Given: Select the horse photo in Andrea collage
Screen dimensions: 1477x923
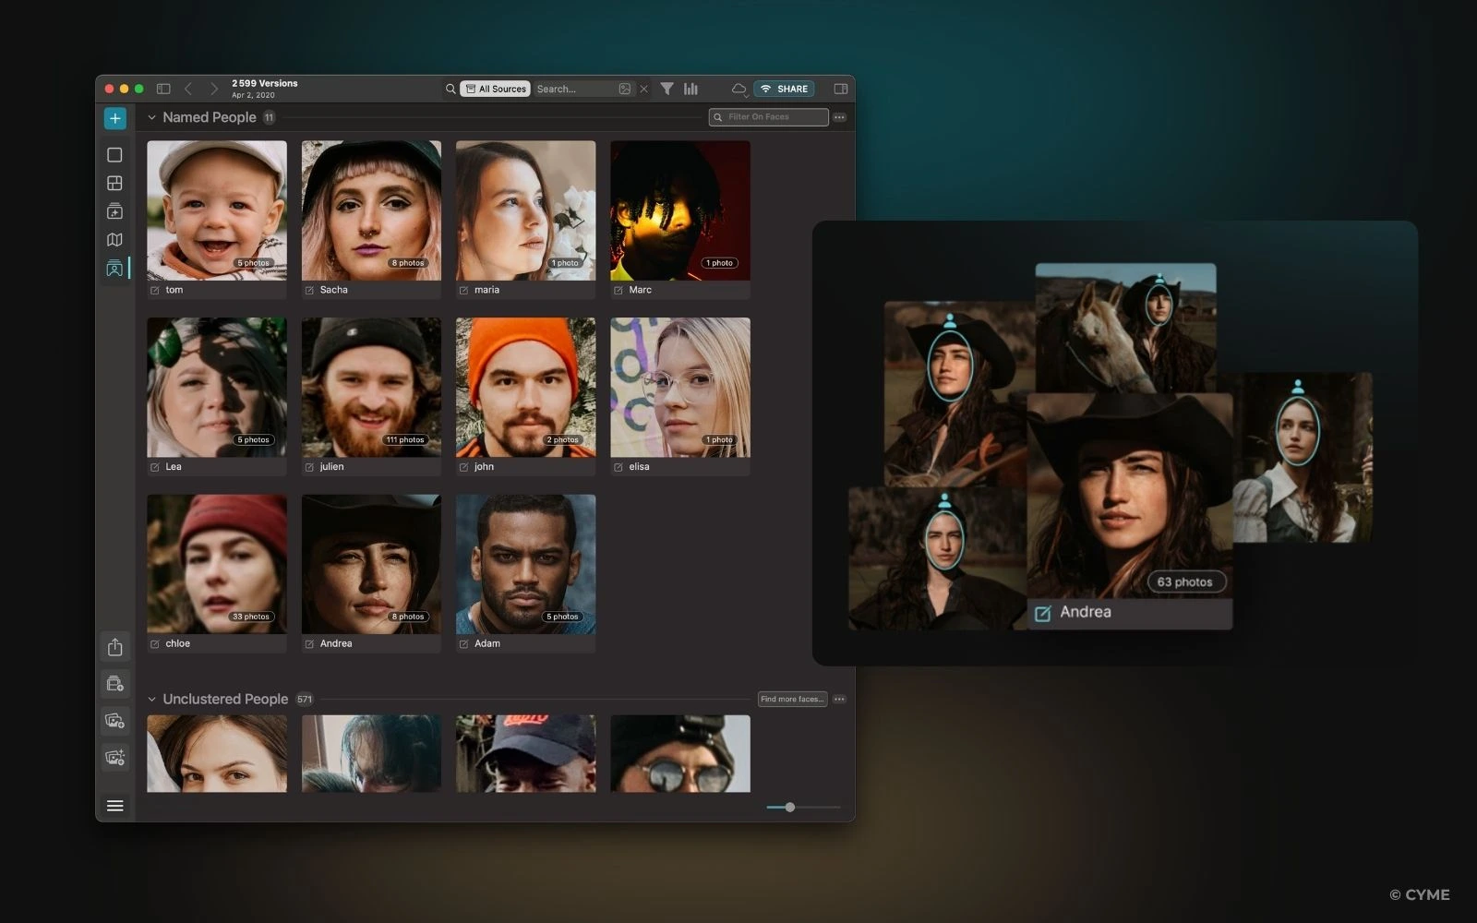Looking at the screenshot, I should pos(1125,328).
